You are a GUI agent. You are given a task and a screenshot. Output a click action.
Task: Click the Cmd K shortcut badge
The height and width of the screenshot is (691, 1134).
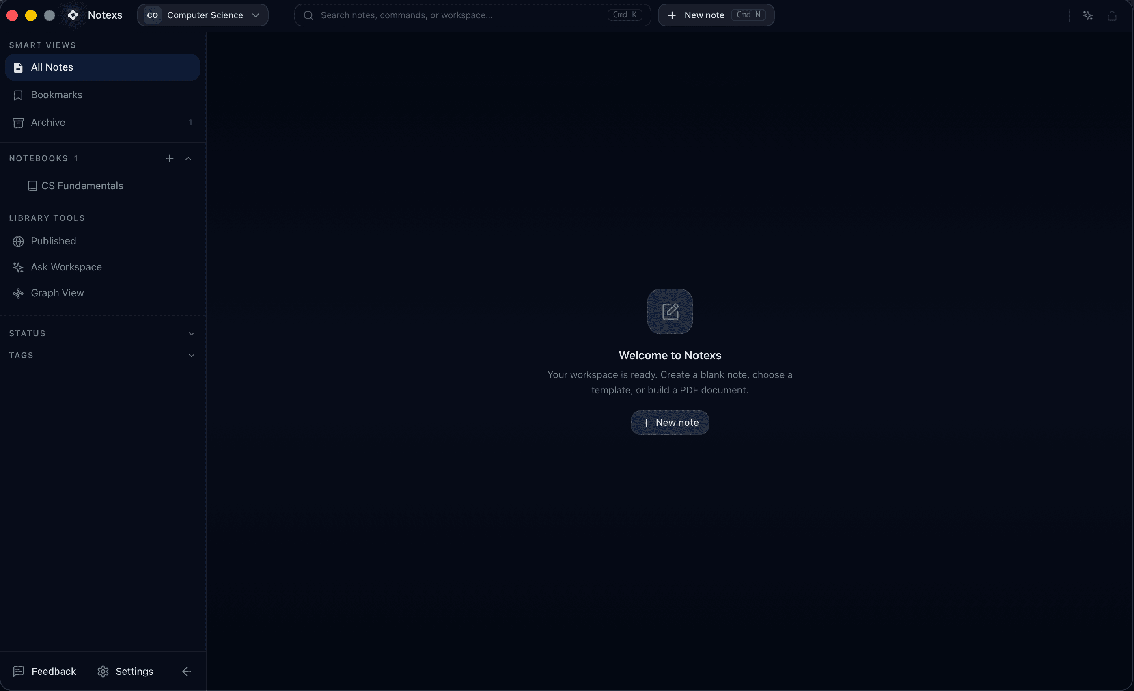point(625,15)
